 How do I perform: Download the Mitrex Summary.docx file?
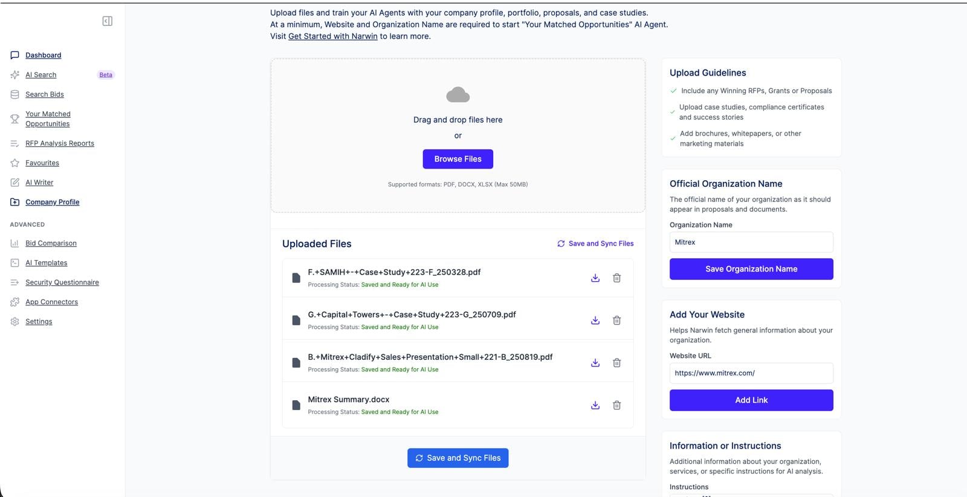tap(595, 405)
